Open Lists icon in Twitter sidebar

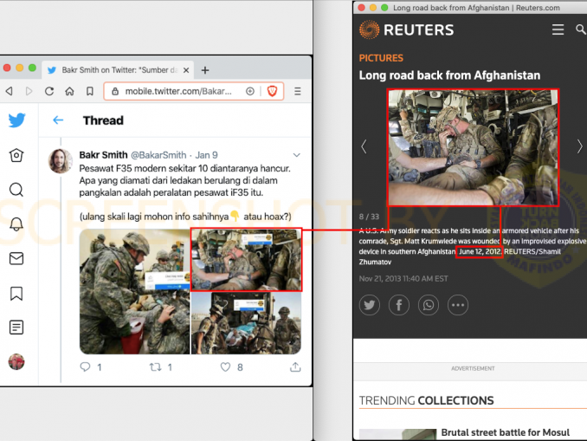click(16, 328)
